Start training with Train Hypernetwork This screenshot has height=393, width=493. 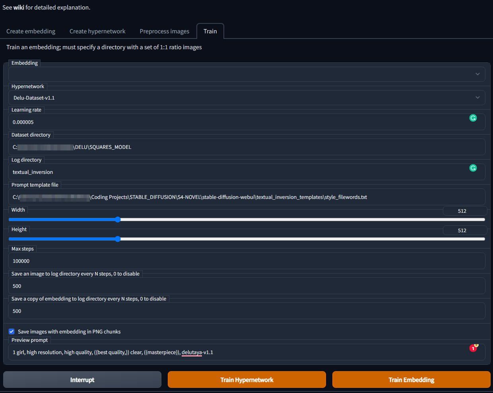(x=246, y=380)
